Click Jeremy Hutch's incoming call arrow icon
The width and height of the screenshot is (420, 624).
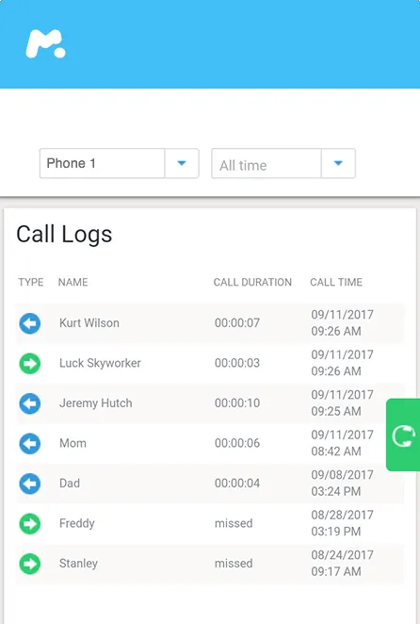click(30, 403)
